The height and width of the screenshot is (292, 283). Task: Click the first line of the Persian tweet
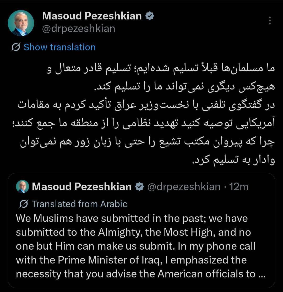[x=161, y=69]
